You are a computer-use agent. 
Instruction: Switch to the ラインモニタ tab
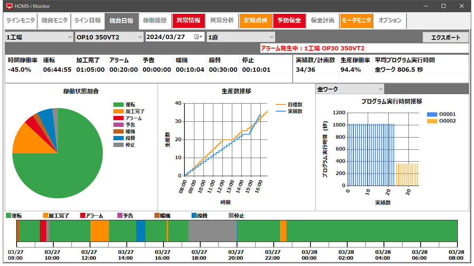coord(21,20)
